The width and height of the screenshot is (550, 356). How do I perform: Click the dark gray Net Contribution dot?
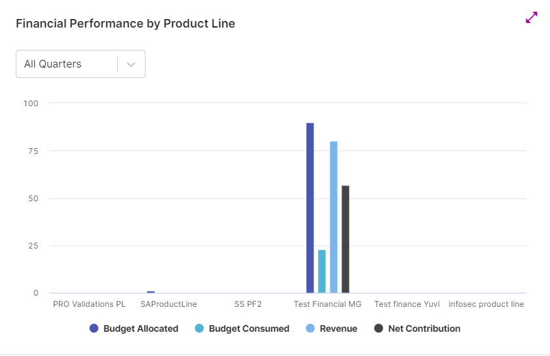point(378,328)
